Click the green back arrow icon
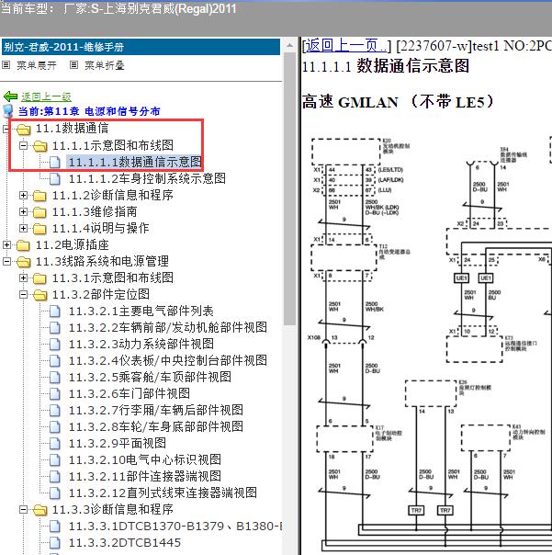Screen dimensions: 552x555 10,96
